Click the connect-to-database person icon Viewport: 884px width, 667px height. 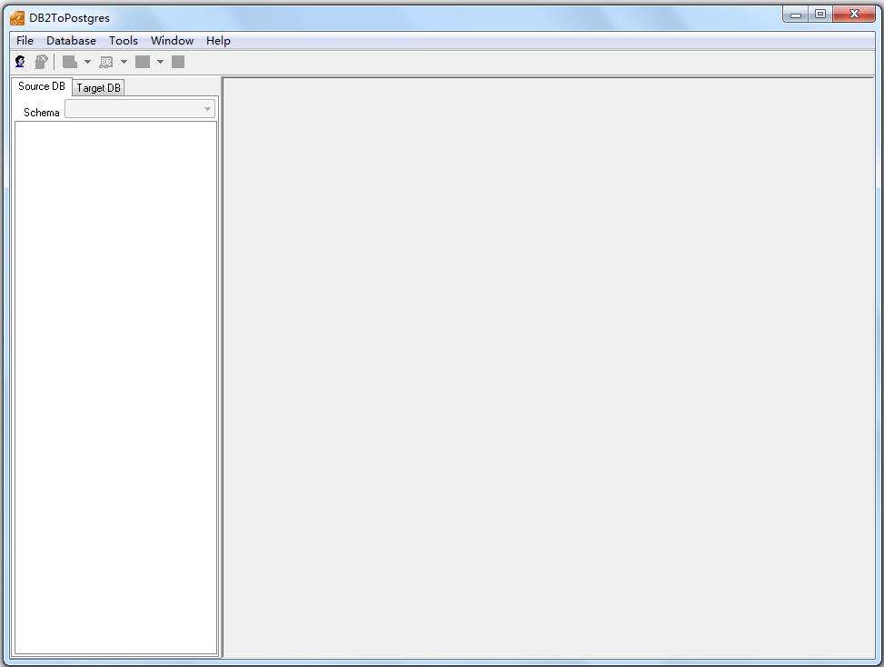click(x=20, y=62)
